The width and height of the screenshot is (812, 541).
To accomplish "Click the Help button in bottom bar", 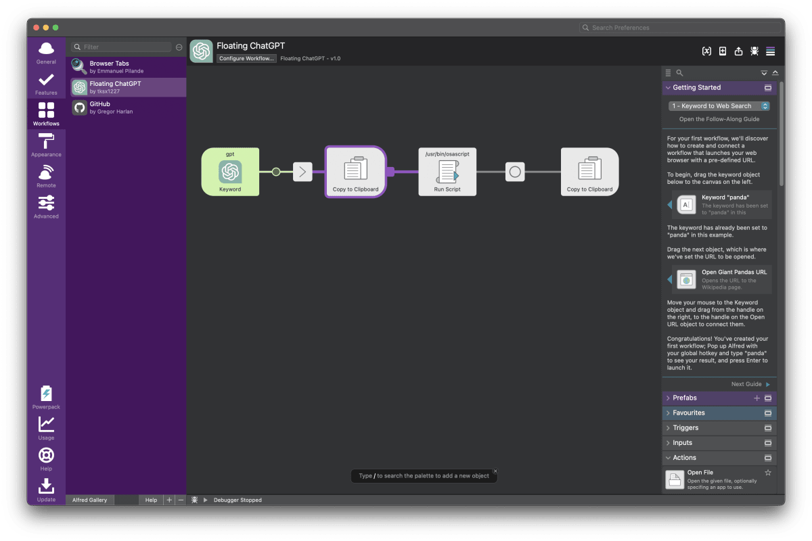I will pyautogui.click(x=151, y=500).
